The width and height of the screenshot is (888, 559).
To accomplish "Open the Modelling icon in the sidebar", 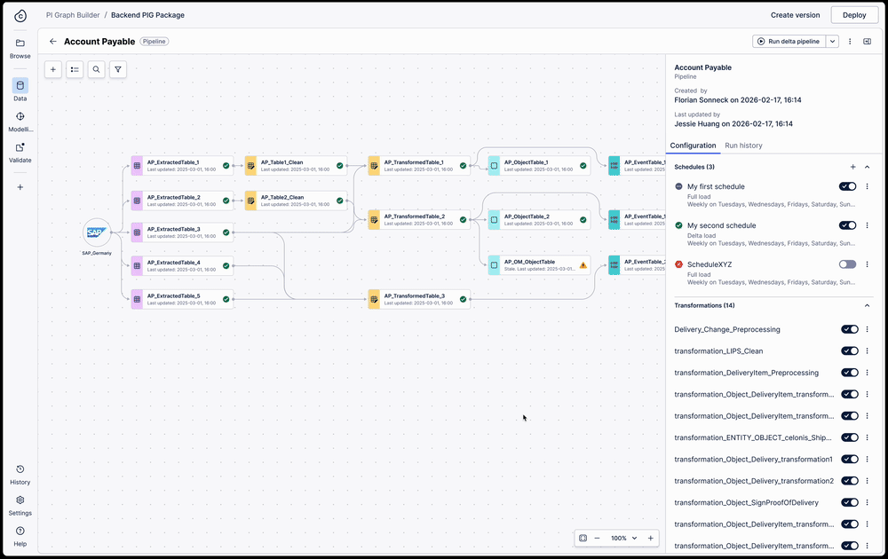I will 20,117.
